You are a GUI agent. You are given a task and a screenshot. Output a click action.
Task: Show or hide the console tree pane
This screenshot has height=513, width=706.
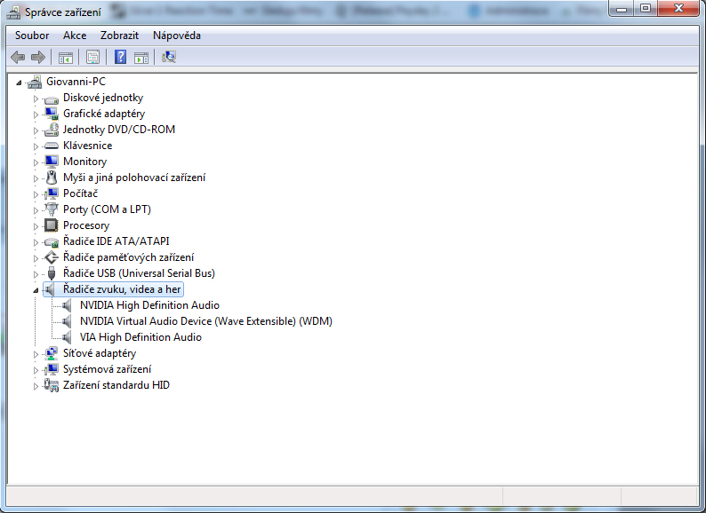pos(66,57)
